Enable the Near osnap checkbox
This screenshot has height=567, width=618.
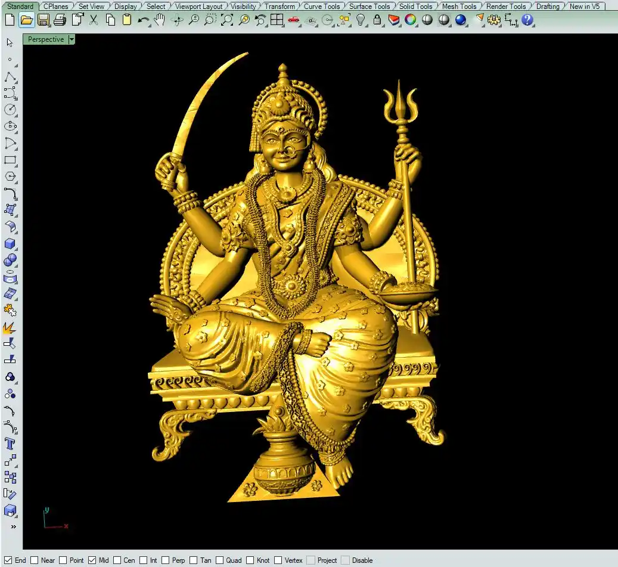click(35, 560)
